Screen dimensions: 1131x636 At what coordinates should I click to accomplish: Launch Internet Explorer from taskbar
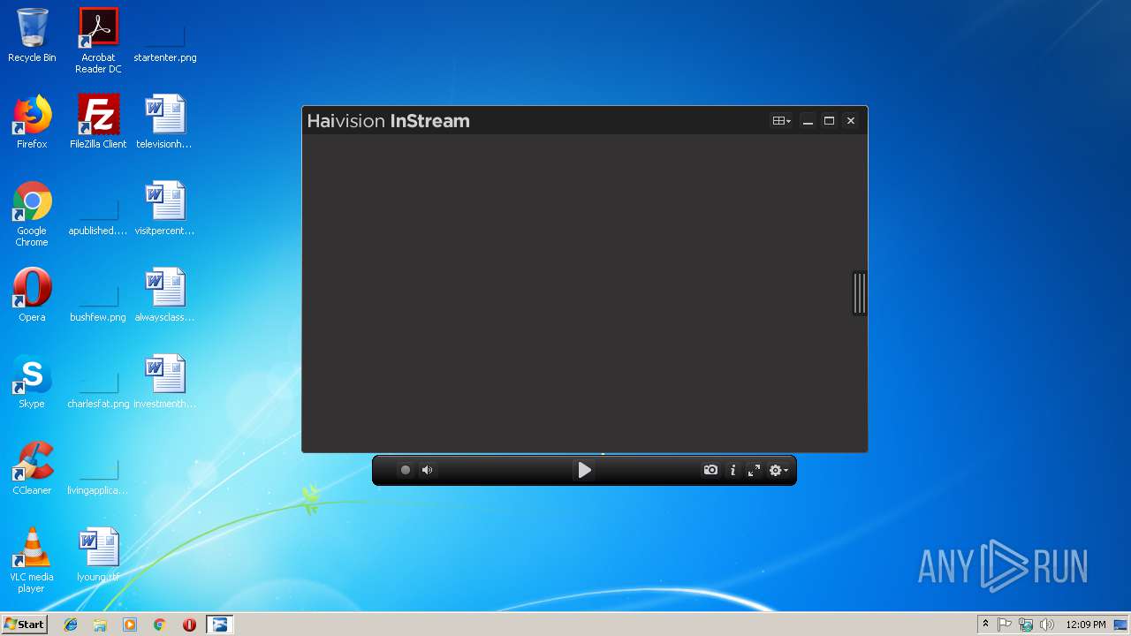tap(71, 625)
